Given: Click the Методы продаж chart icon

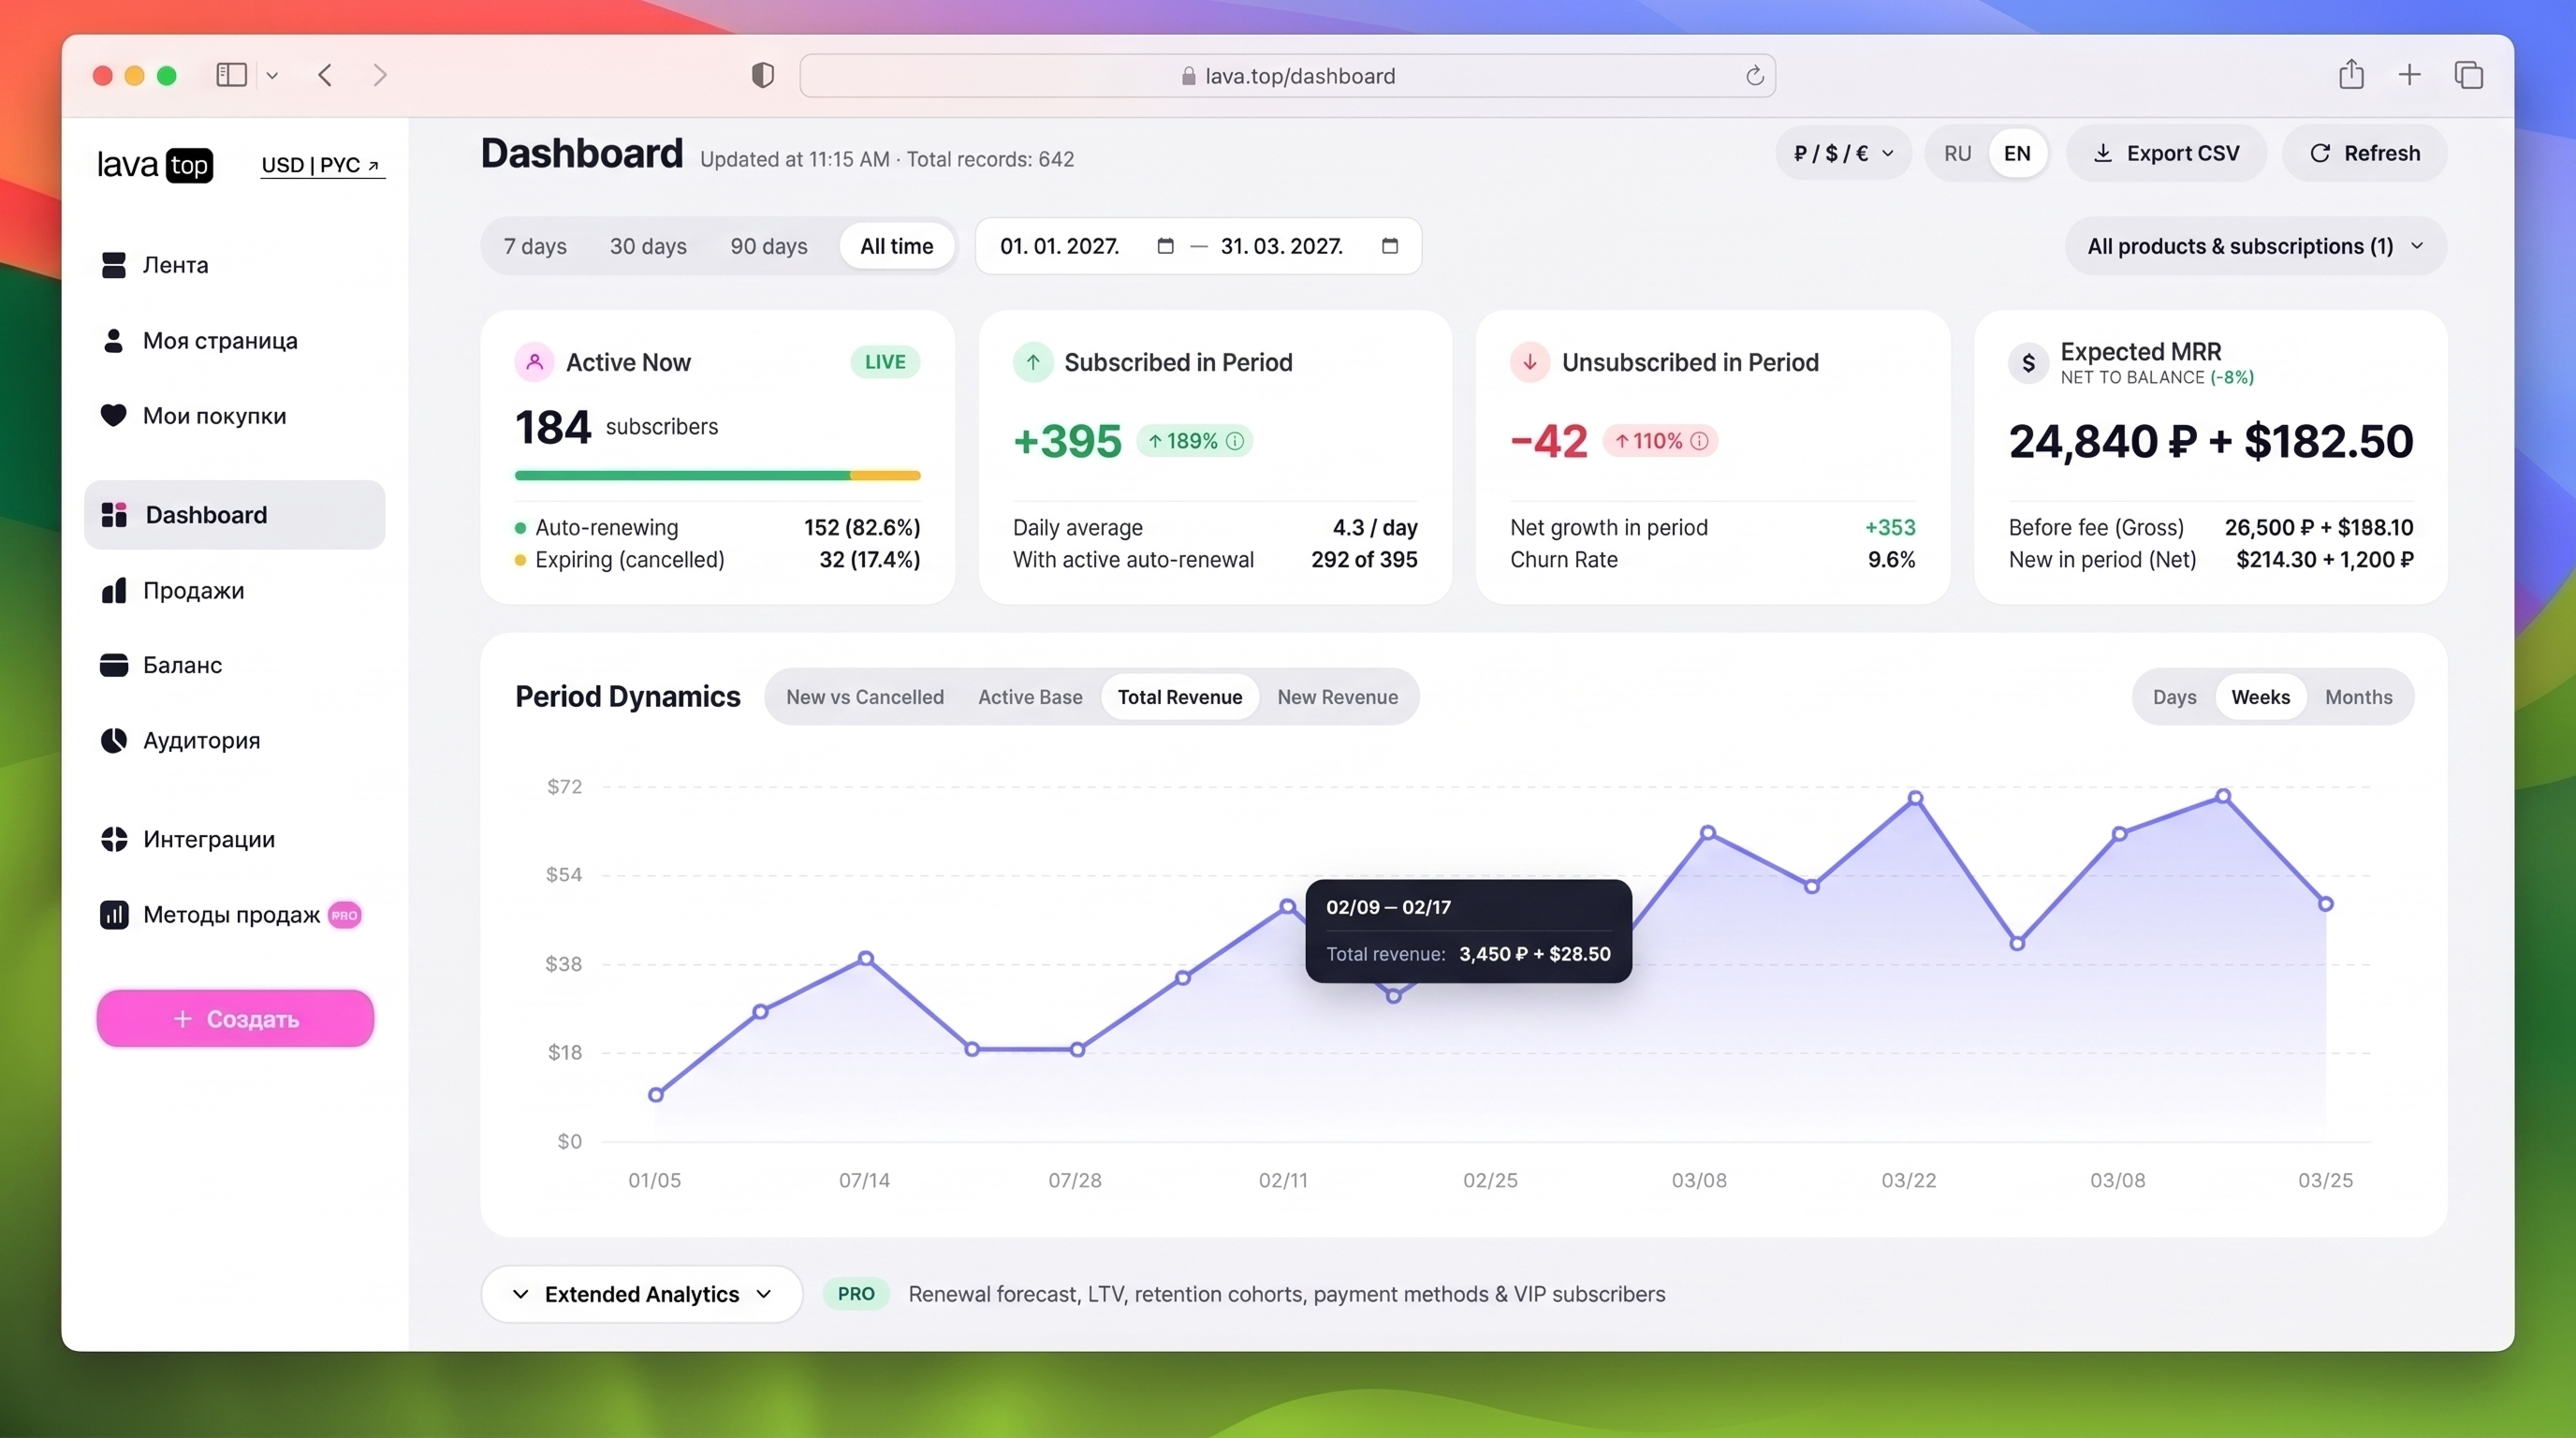Looking at the screenshot, I should (x=114, y=915).
